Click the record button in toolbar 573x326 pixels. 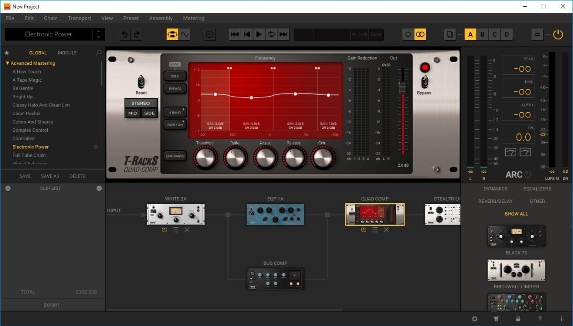click(x=210, y=34)
